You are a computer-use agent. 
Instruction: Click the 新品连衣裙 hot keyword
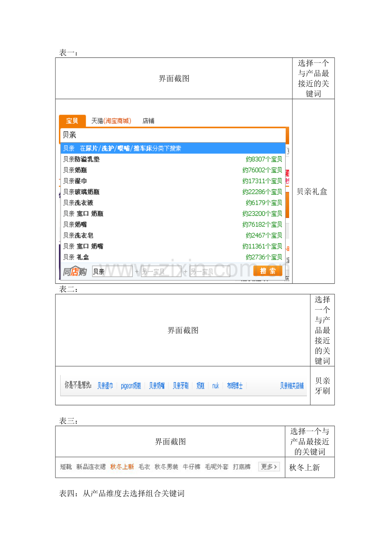coord(91,467)
